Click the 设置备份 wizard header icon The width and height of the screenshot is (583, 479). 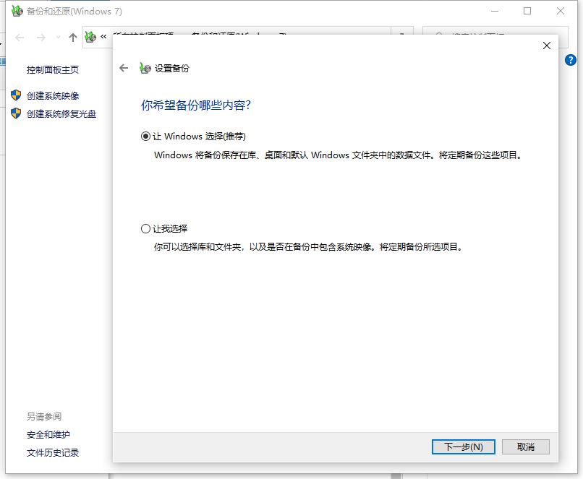tap(142, 68)
